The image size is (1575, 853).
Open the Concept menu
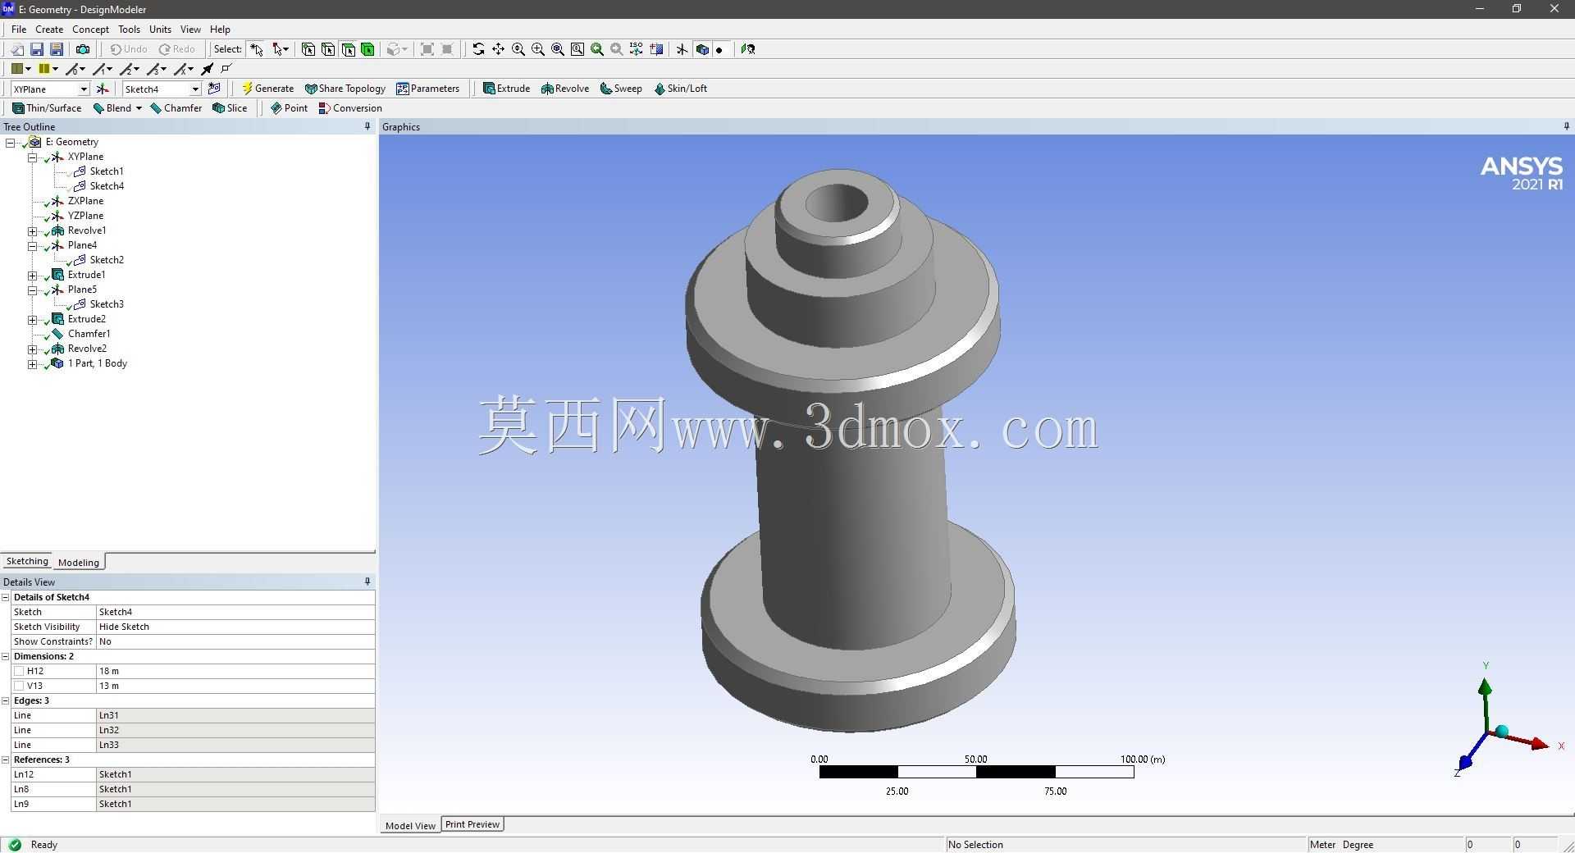[x=90, y=29]
